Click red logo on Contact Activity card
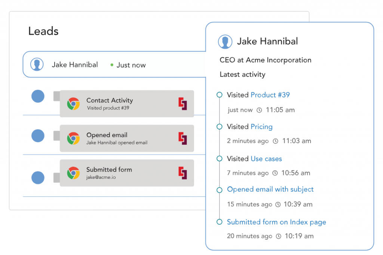 pos(183,104)
